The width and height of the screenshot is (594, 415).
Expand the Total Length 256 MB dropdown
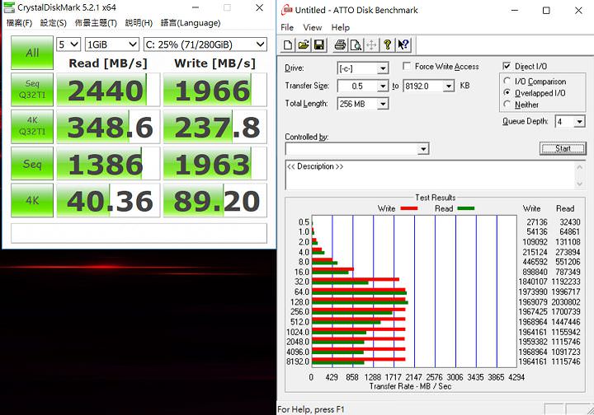(383, 104)
